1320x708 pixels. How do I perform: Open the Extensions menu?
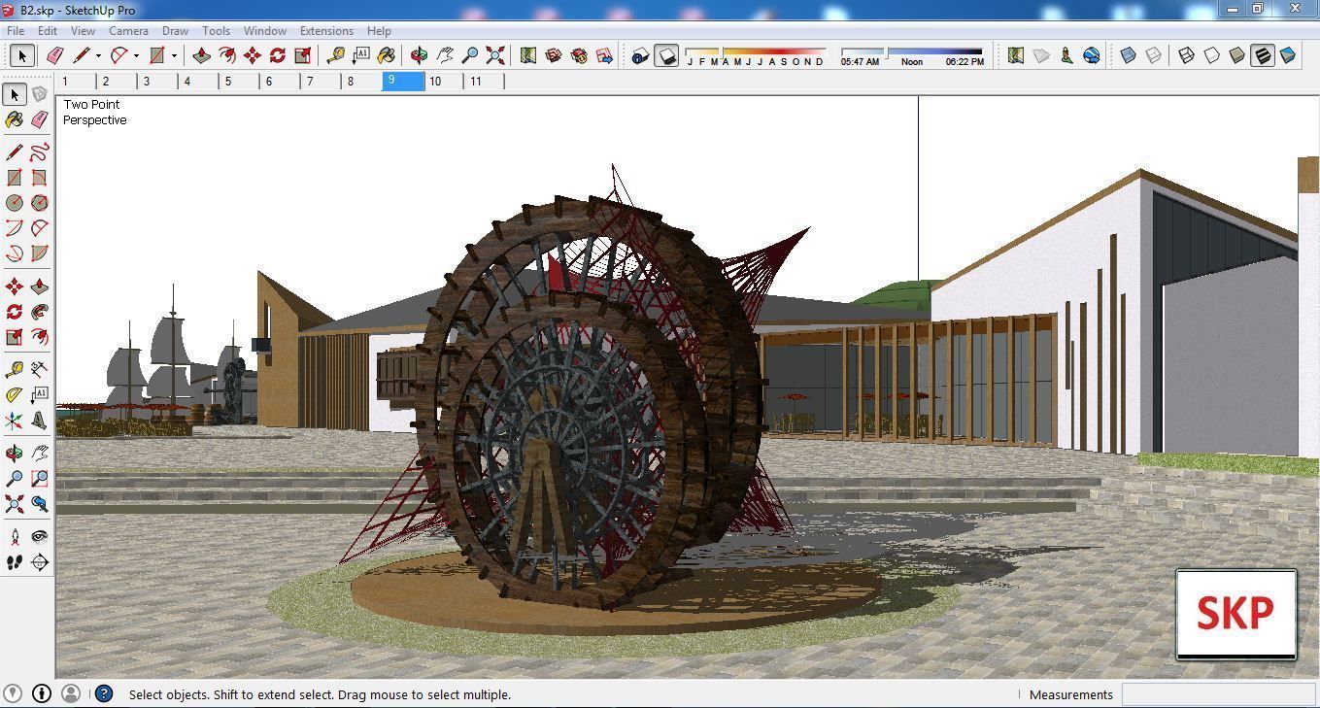326,30
